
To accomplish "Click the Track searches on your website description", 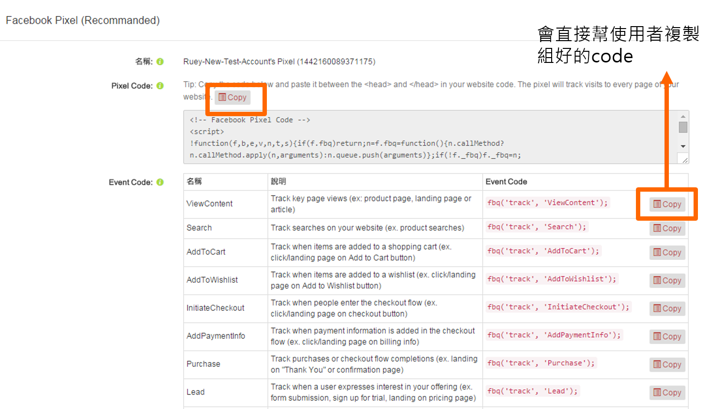I will coord(368,228).
